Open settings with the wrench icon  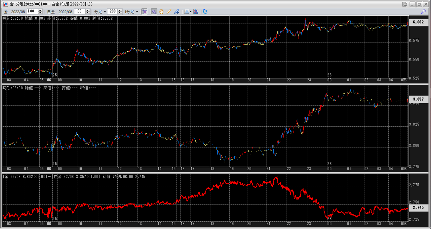(423, 12)
